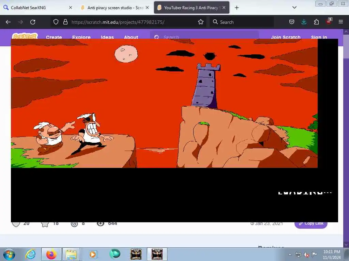
Task: Close the YouTuber Racing 3 tab
Action: click(x=224, y=7)
